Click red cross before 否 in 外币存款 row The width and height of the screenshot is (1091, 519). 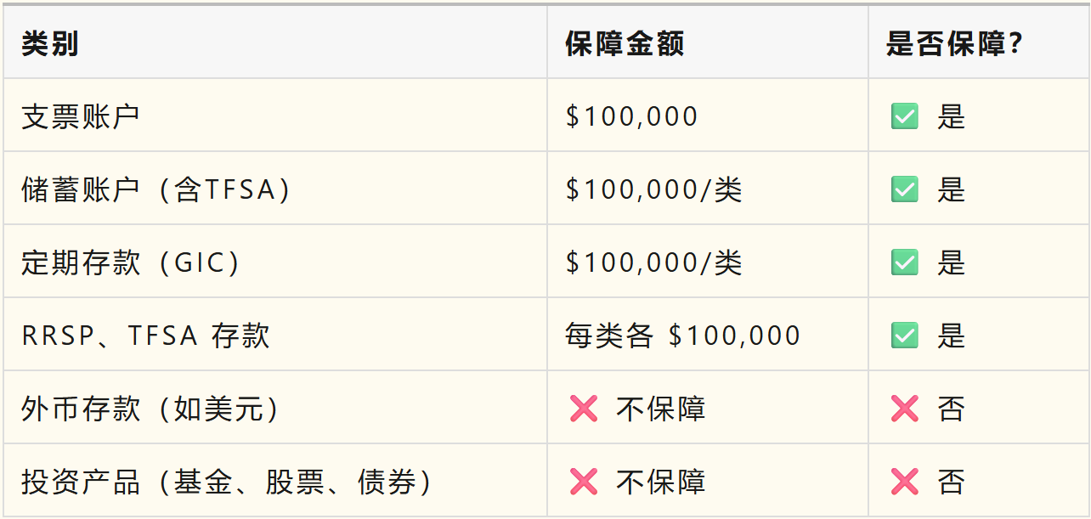click(904, 409)
